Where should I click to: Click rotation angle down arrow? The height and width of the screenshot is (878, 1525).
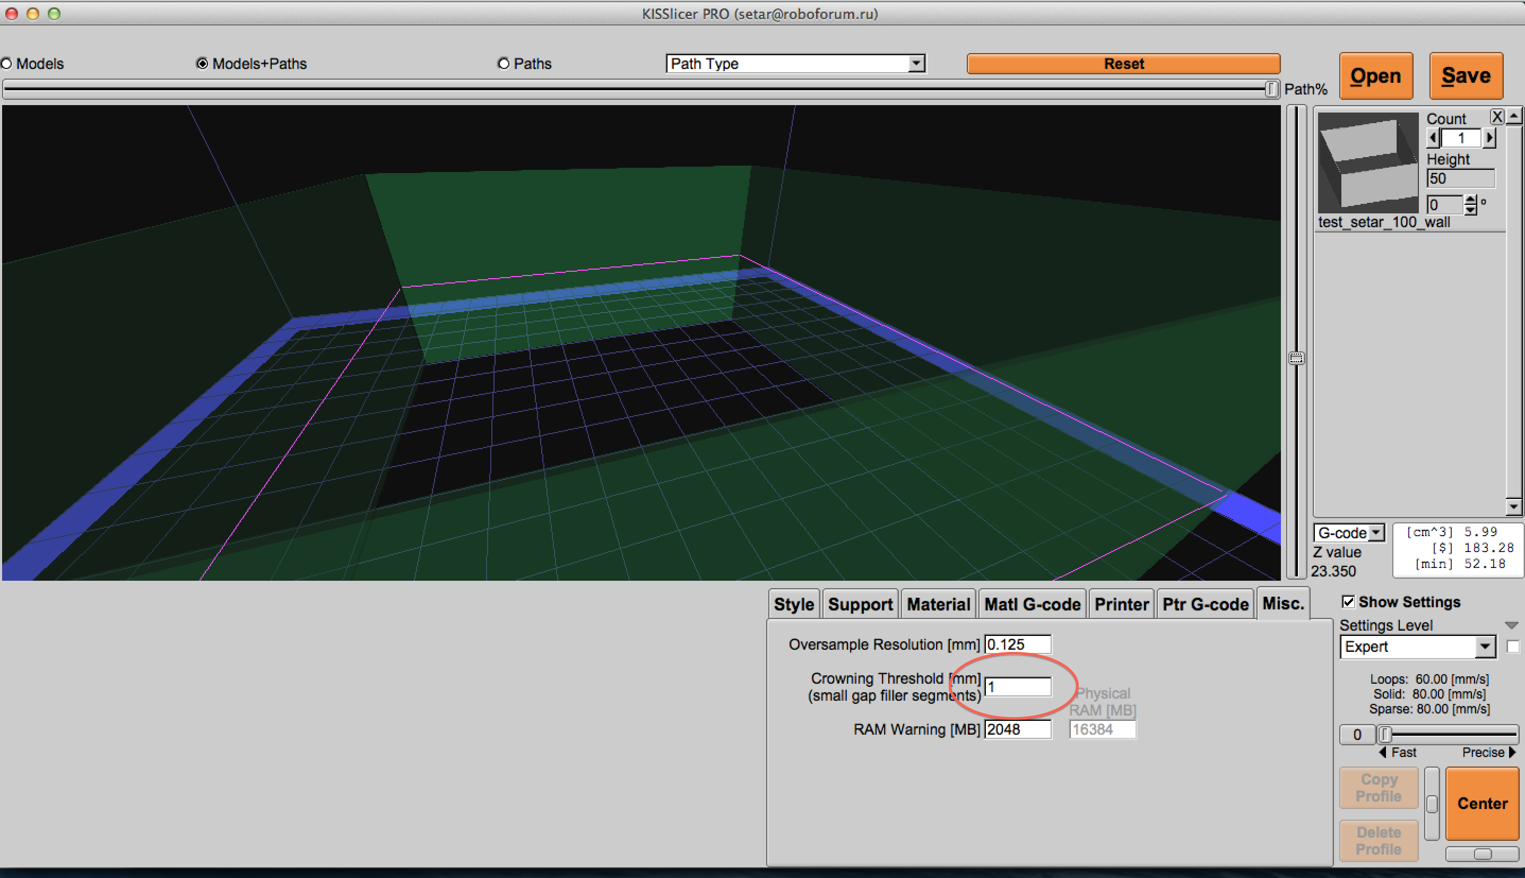tap(1471, 210)
